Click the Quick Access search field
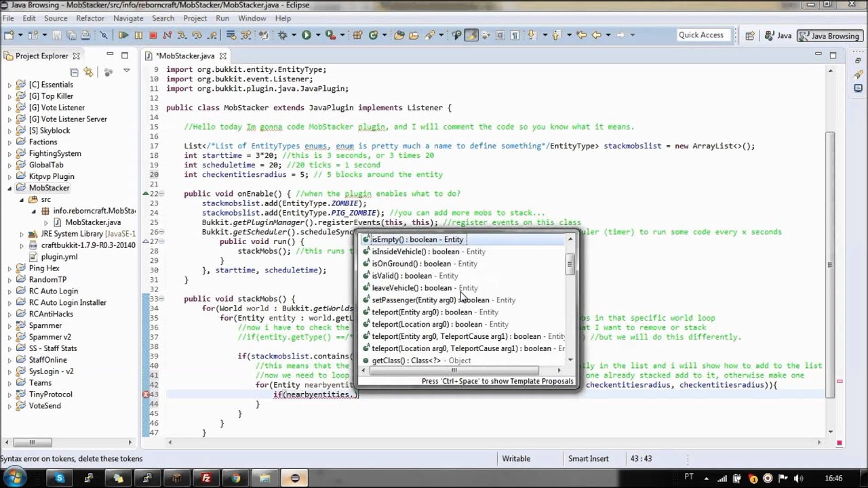This screenshot has height=488, width=868. (x=703, y=35)
